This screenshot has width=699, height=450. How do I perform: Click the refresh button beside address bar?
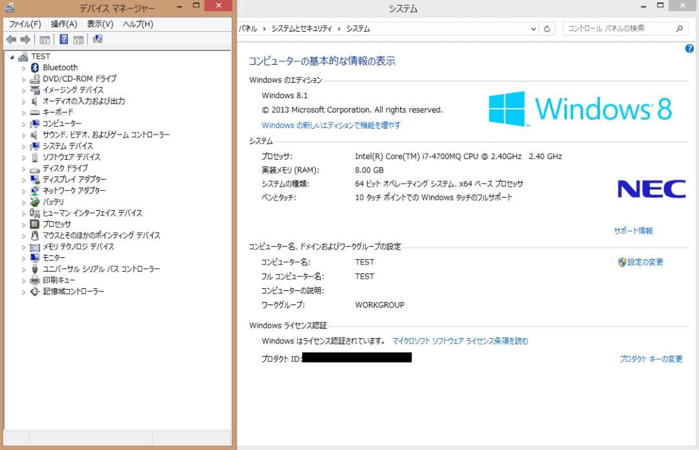547,29
